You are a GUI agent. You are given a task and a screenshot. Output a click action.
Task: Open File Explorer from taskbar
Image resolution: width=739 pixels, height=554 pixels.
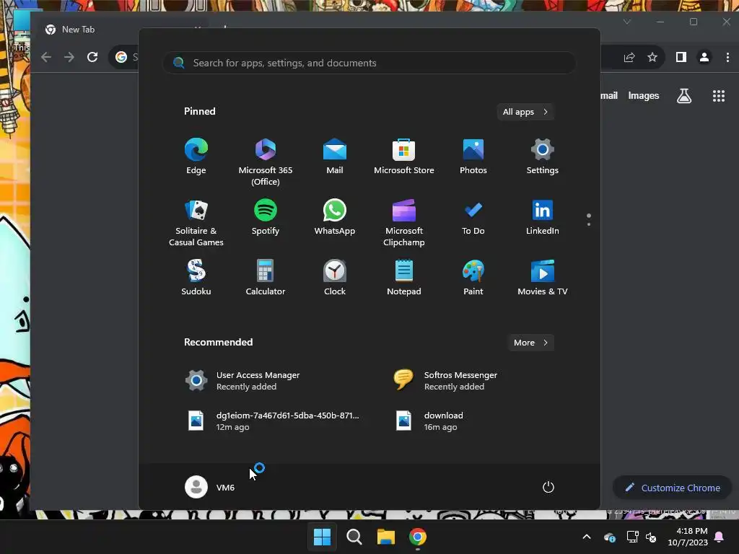386,537
